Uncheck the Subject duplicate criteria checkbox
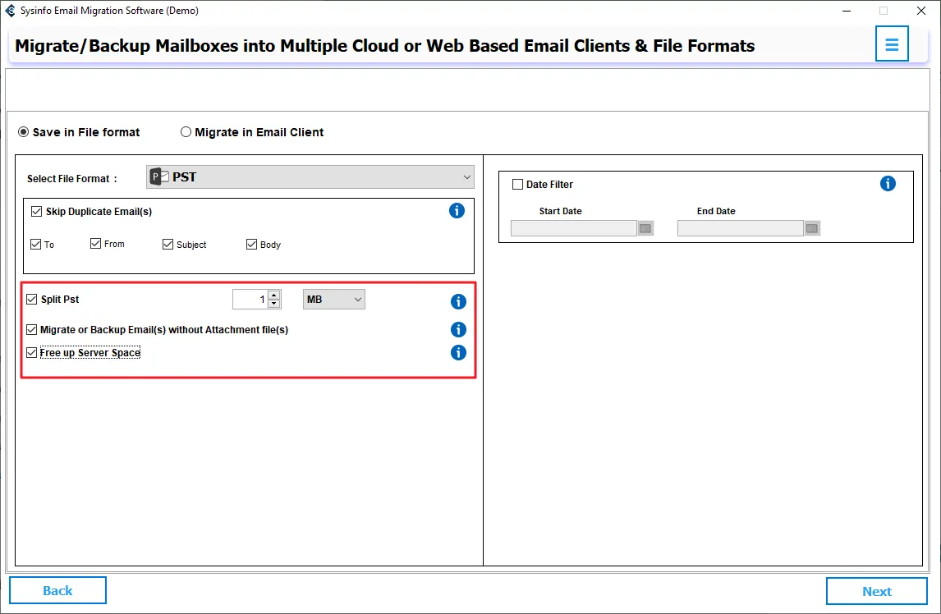 click(168, 245)
